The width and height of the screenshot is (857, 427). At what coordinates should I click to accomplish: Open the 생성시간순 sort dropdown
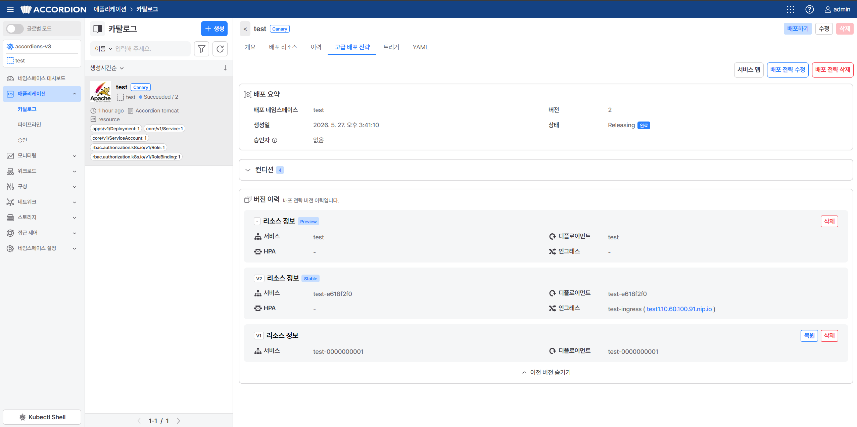click(107, 68)
